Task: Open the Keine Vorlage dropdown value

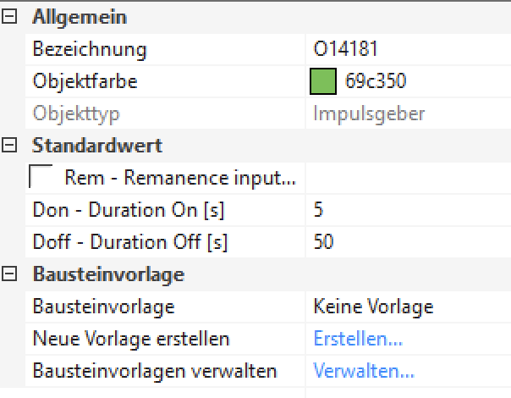Action: pos(373,307)
